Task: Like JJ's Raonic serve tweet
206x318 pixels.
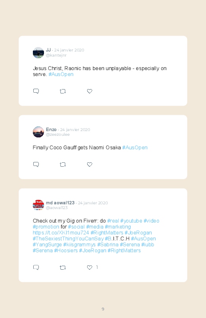Action: (90, 91)
